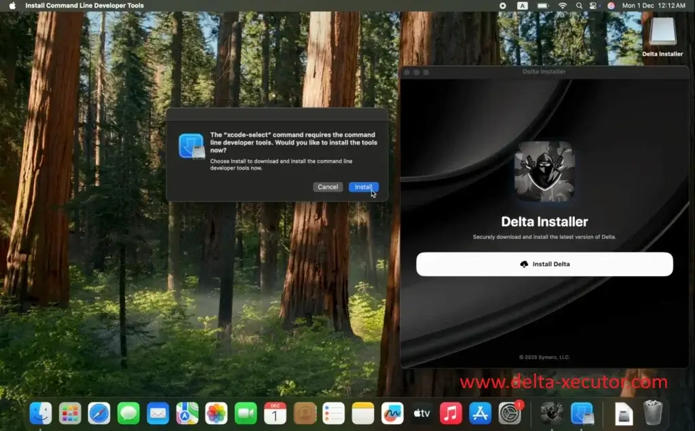Check battery status in menu bar
This screenshot has height=431, width=695.
click(543, 5)
